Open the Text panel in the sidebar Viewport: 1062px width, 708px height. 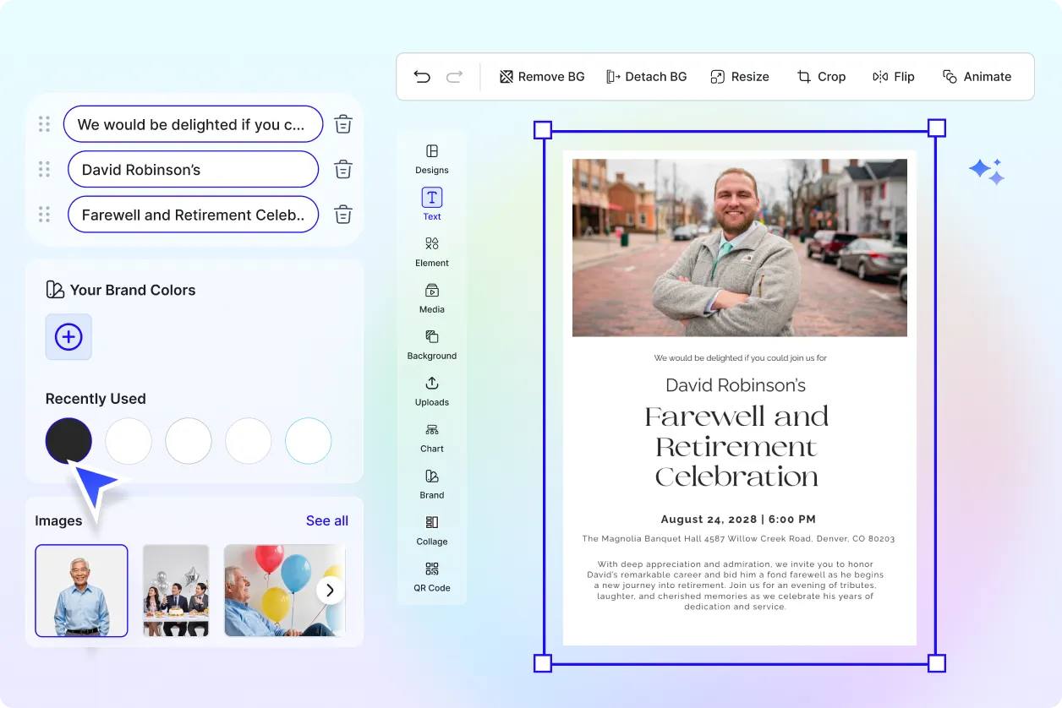tap(431, 203)
